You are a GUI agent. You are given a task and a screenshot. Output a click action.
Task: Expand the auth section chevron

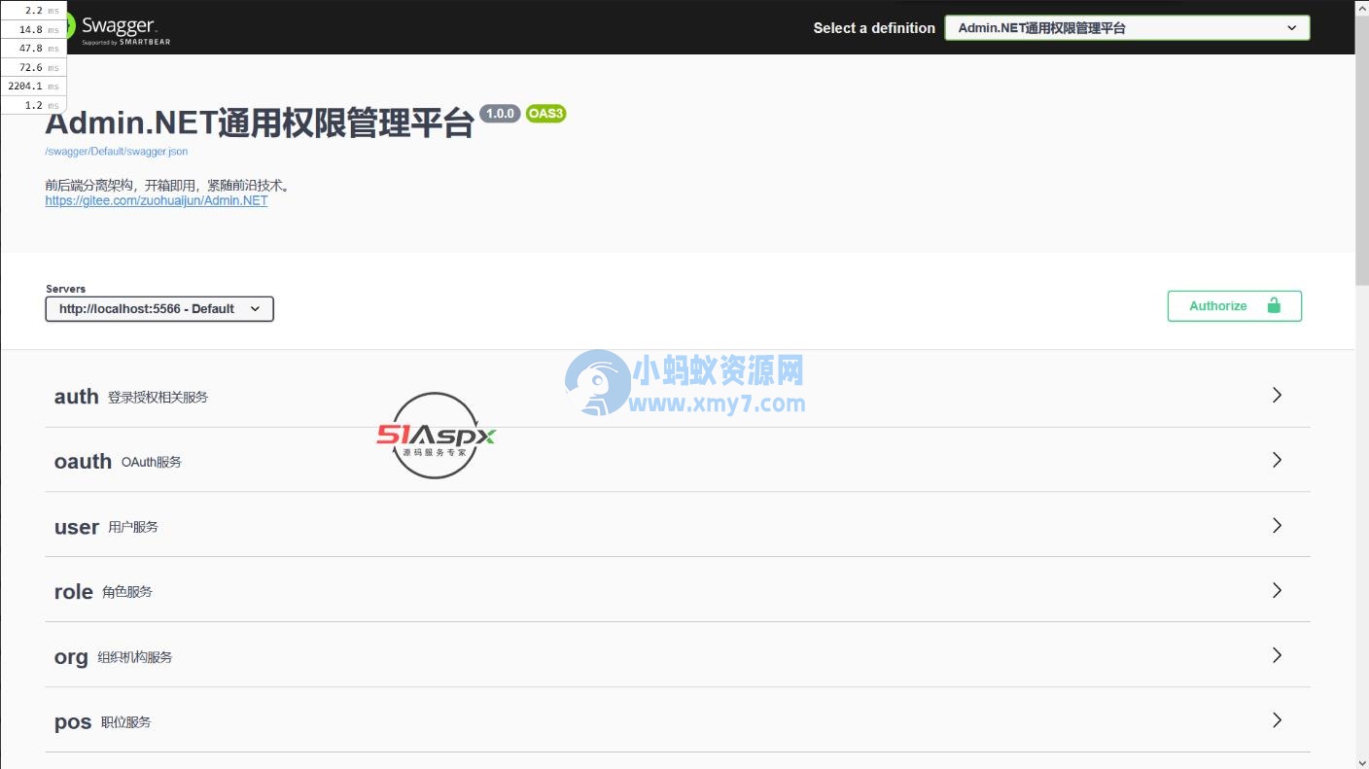[1278, 395]
